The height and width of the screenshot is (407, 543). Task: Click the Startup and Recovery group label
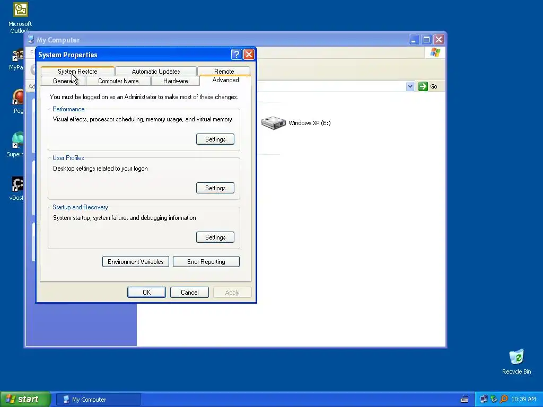tap(81, 207)
